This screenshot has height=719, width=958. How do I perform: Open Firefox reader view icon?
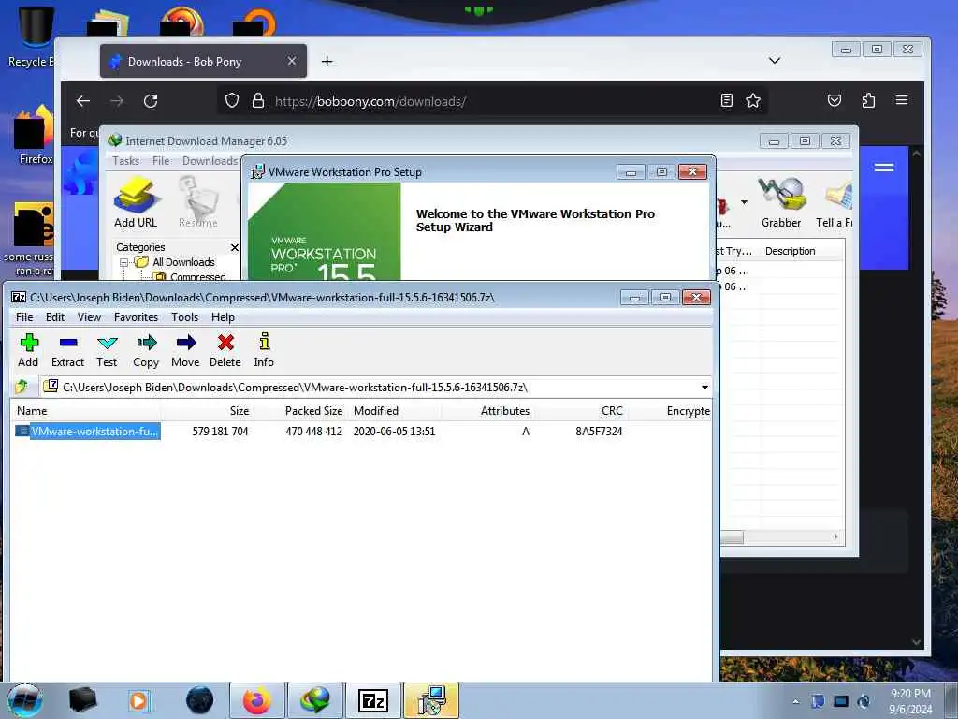[726, 100]
